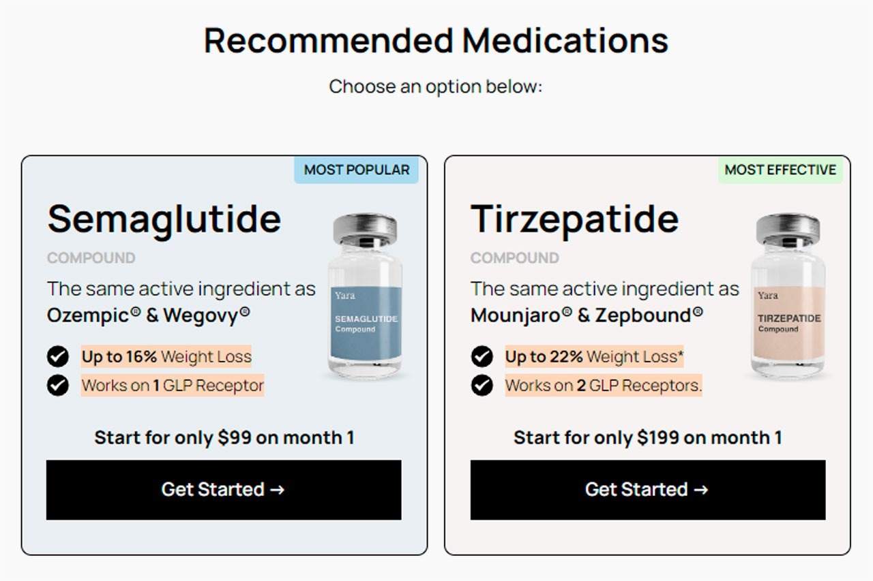The width and height of the screenshot is (873, 581).
Task: Click Works on 2 GLP Receptors text
Action: click(604, 386)
